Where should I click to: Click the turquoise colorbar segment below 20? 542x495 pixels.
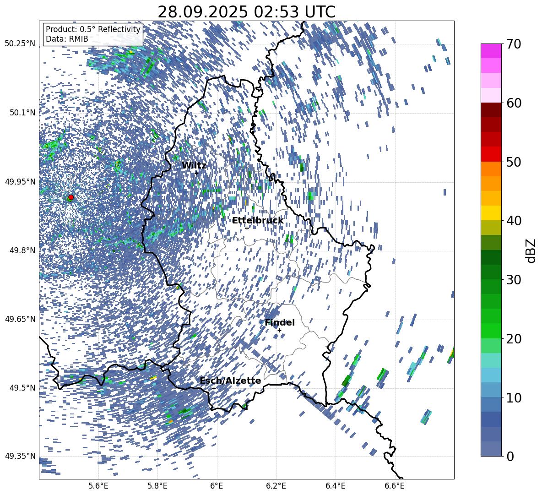491,360
